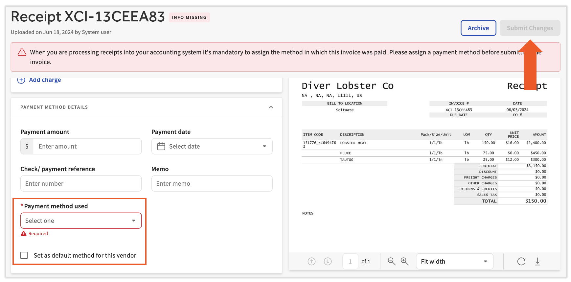Click the Submit Changes button

click(530, 28)
